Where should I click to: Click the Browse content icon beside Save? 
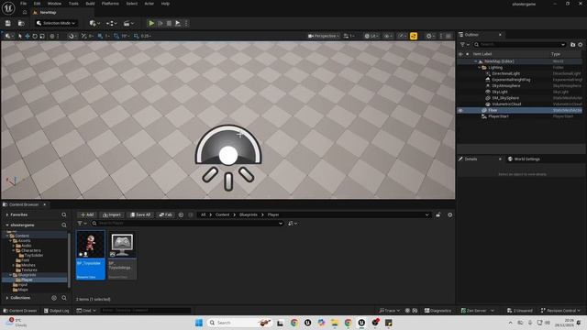(x=21, y=23)
